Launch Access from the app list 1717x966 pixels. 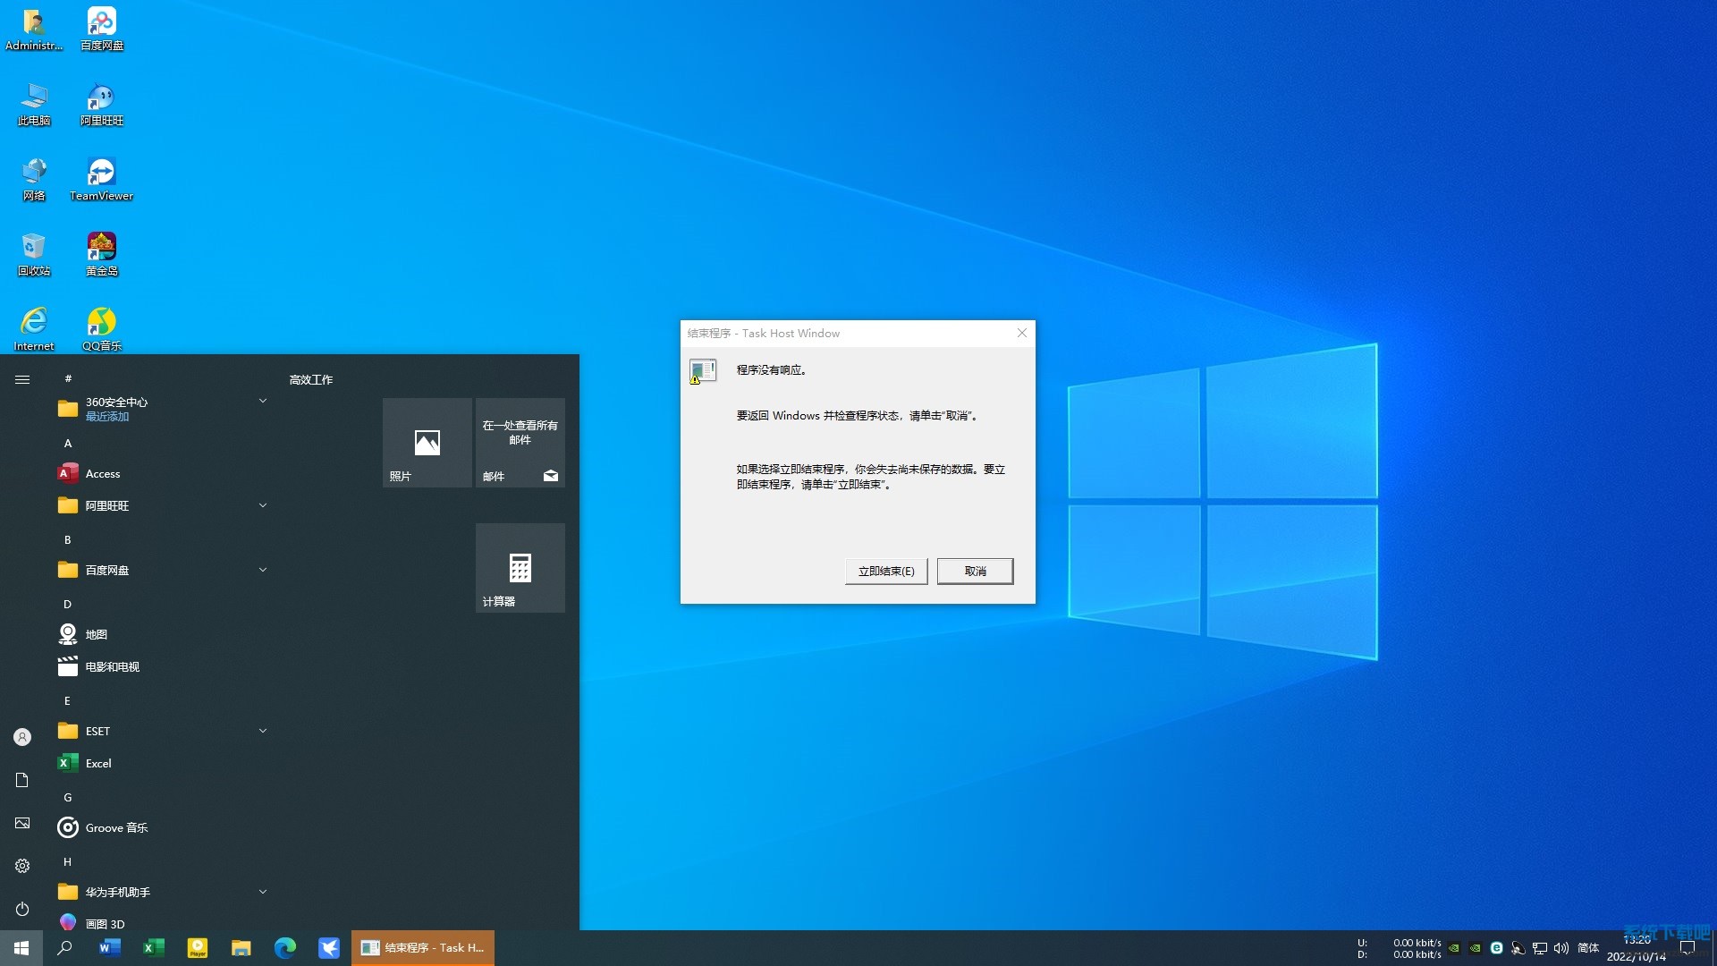[x=103, y=474]
